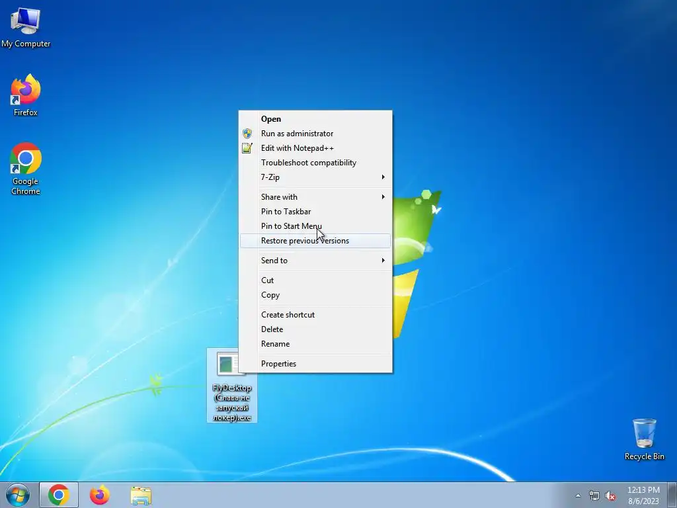Screen dimensions: 677x508
Task: Choose Cut from the context menu
Action: coord(315,280)
